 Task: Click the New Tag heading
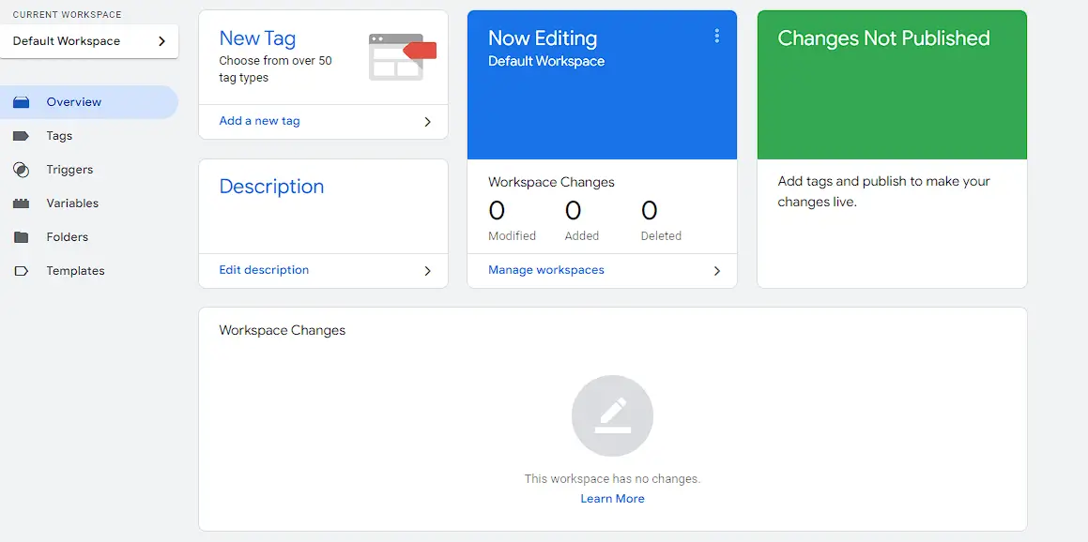[257, 38]
